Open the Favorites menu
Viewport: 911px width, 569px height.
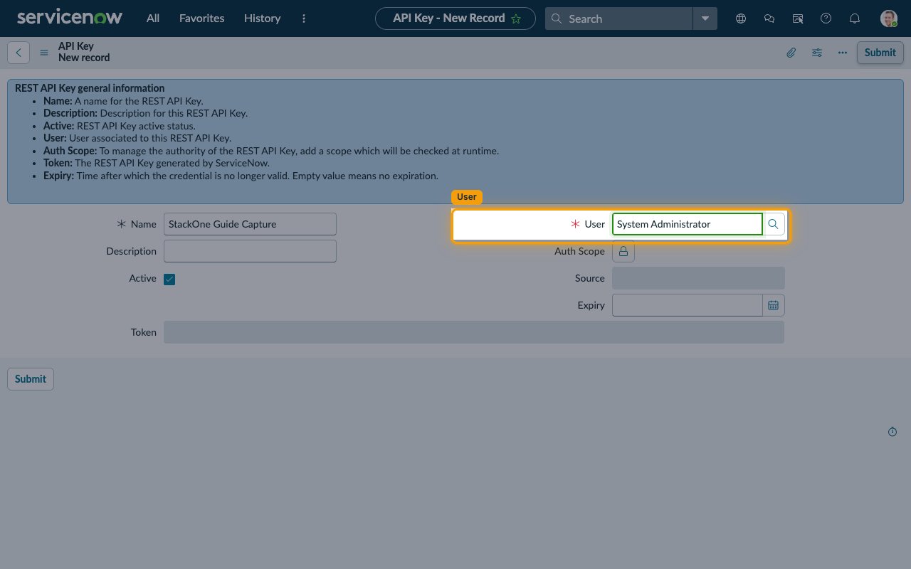[x=201, y=18]
